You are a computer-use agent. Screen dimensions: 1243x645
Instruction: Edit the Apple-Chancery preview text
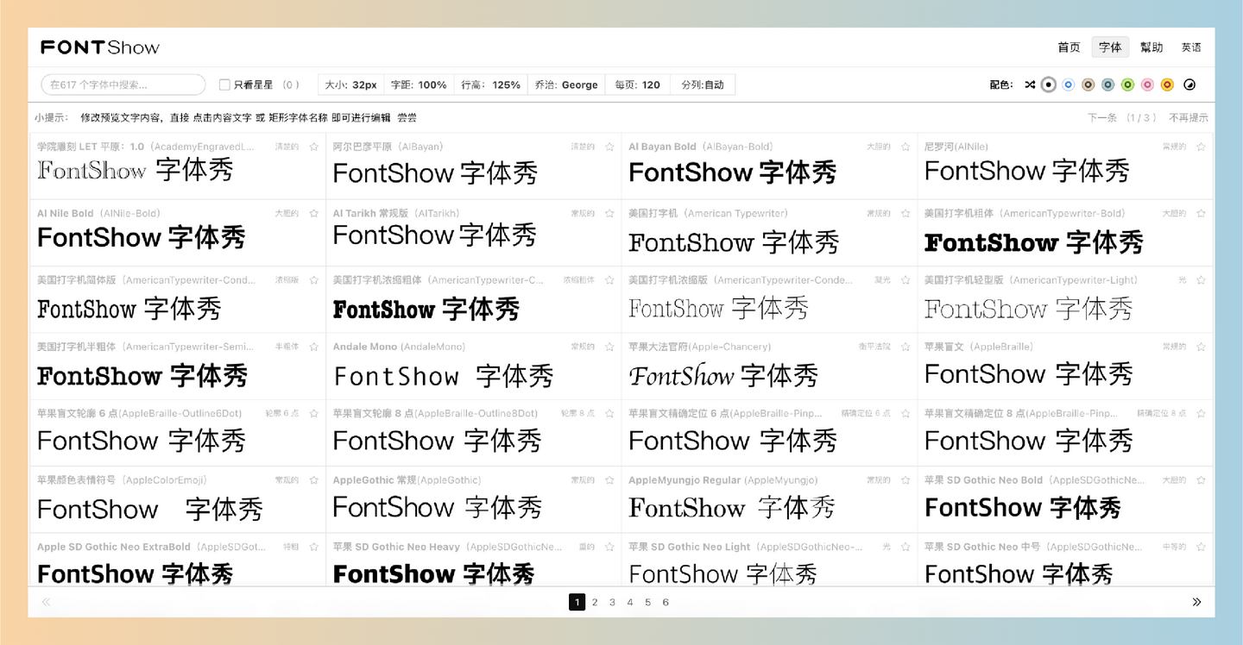[723, 376]
